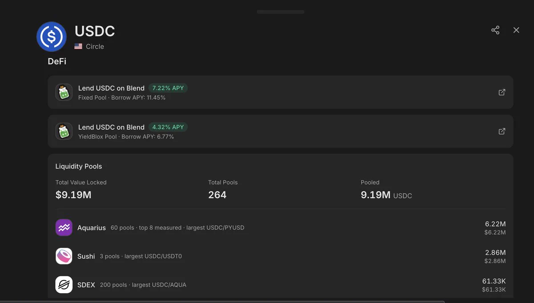Click '200 pools · largest USDC/AQUA' description

pos(143,284)
